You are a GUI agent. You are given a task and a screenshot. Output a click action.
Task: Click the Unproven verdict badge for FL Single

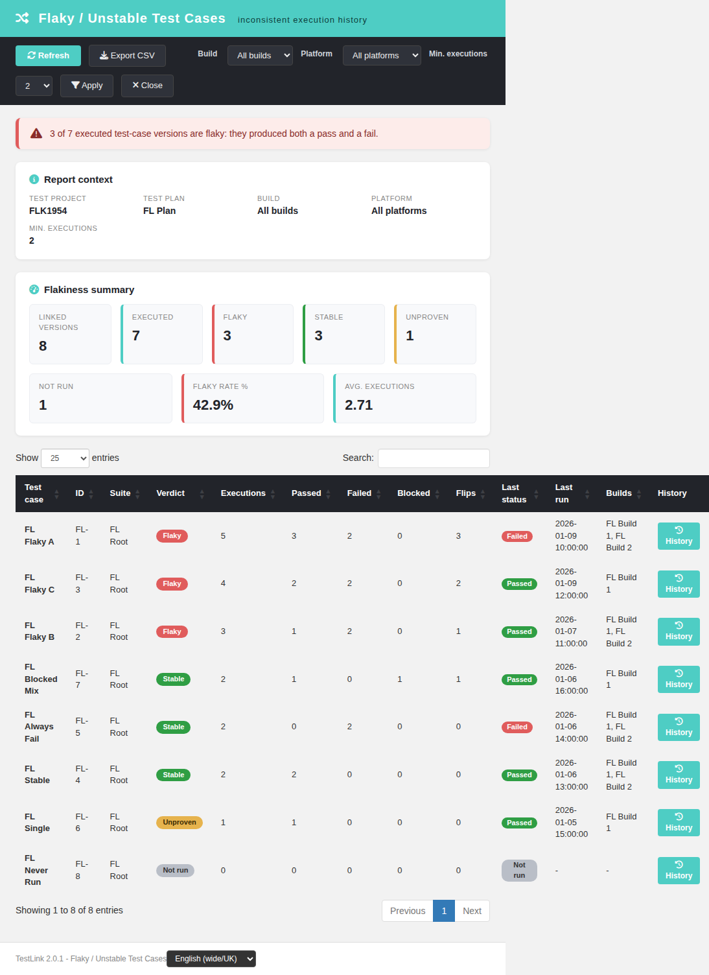click(180, 823)
